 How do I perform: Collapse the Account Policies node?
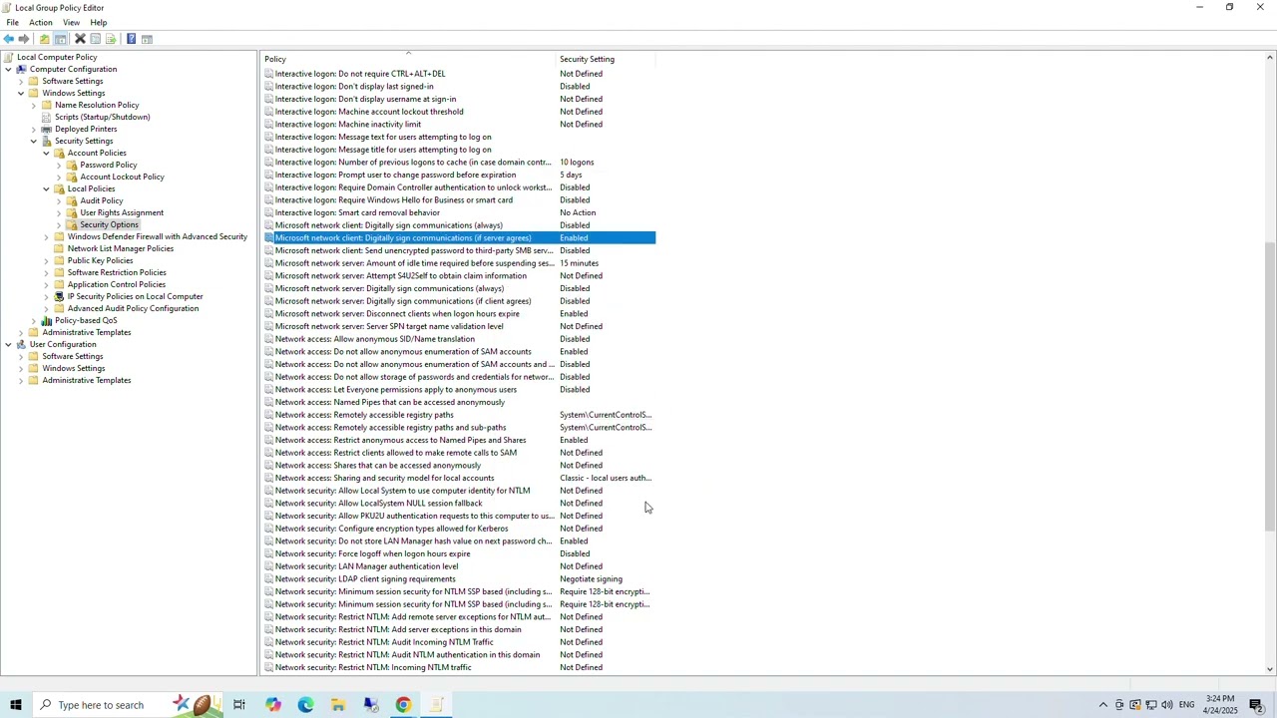pos(46,153)
